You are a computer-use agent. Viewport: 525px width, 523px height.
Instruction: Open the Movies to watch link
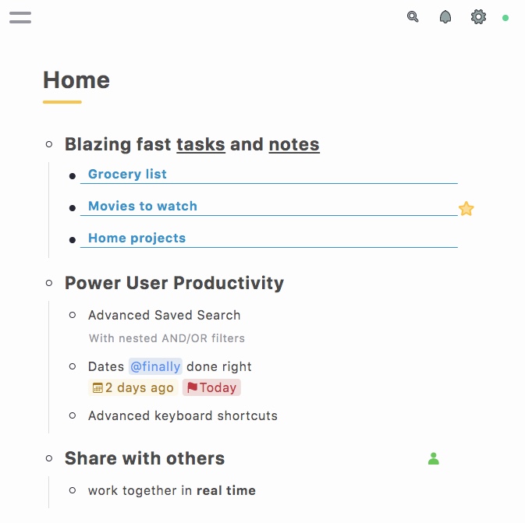[x=142, y=206]
